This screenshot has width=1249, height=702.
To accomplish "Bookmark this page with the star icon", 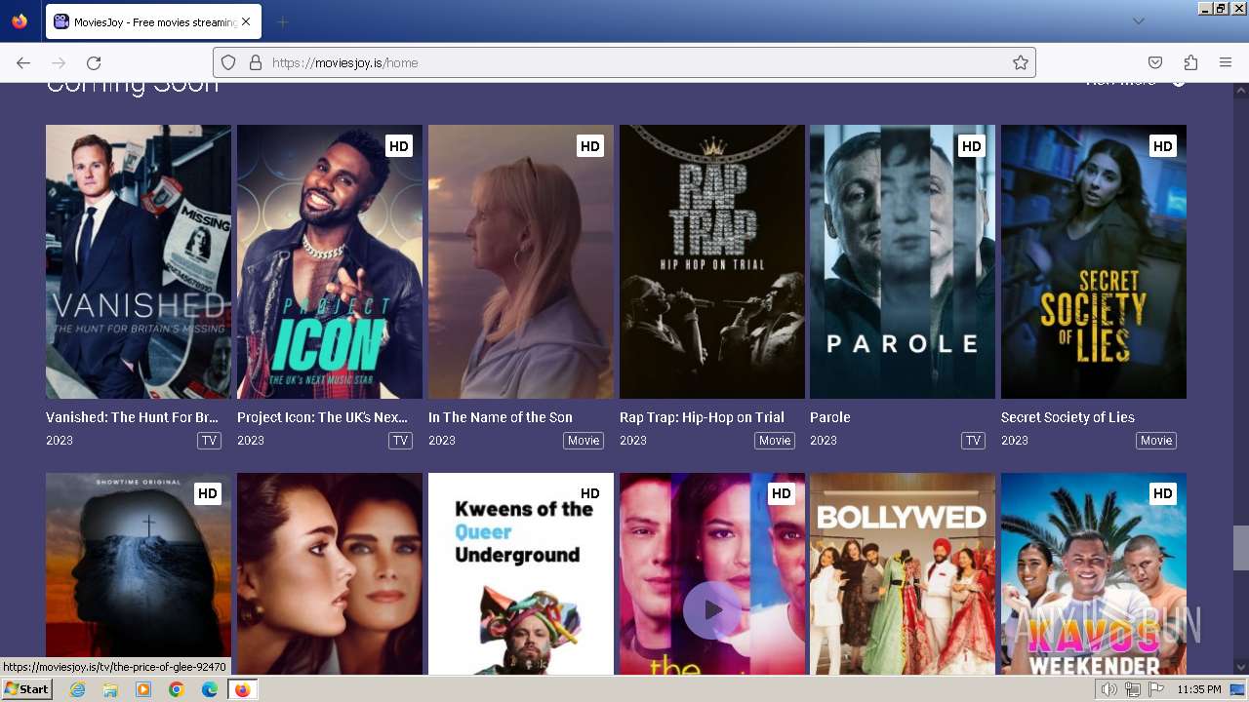I will (1021, 62).
